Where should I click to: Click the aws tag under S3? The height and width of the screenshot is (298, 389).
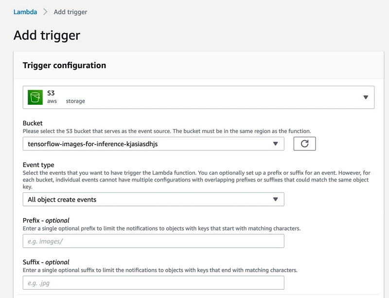point(52,101)
